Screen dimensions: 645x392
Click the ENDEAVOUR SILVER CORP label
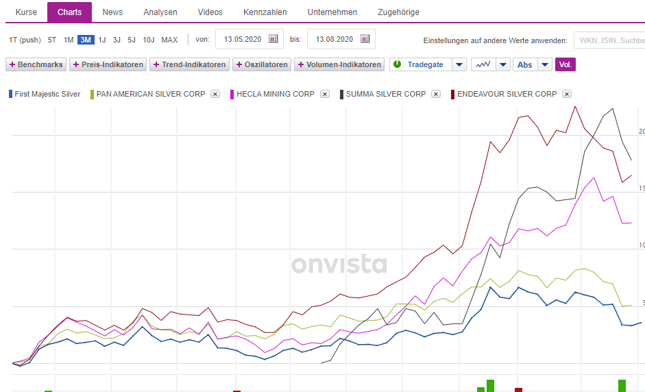tap(507, 94)
